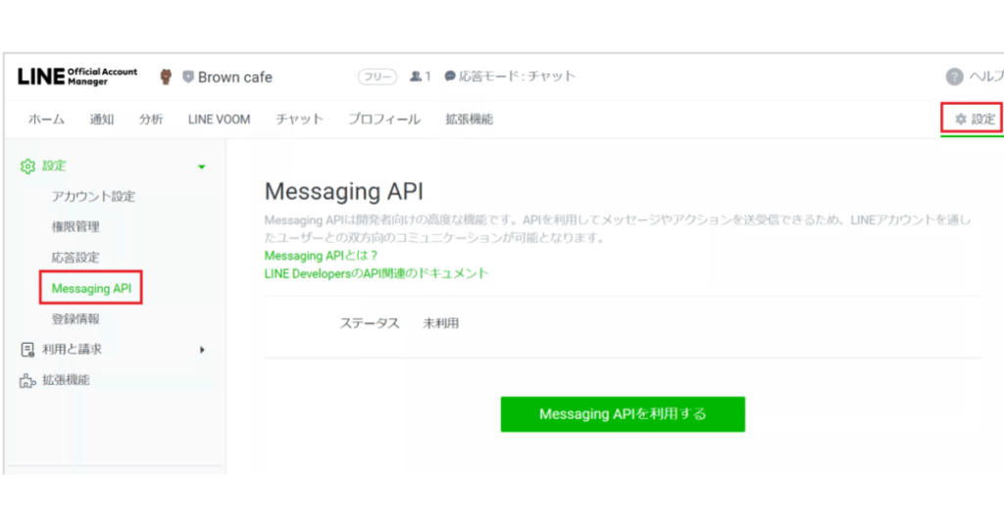Open the チャット tab
The height and width of the screenshot is (527, 1004).
[x=300, y=119]
